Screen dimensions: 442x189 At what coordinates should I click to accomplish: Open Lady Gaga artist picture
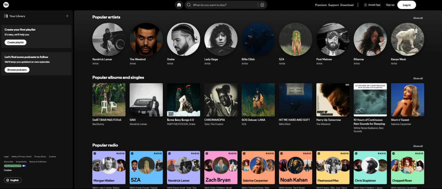point(221,39)
